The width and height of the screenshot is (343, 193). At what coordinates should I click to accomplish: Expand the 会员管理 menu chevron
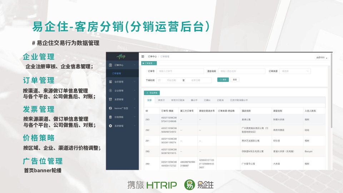click(135, 81)
